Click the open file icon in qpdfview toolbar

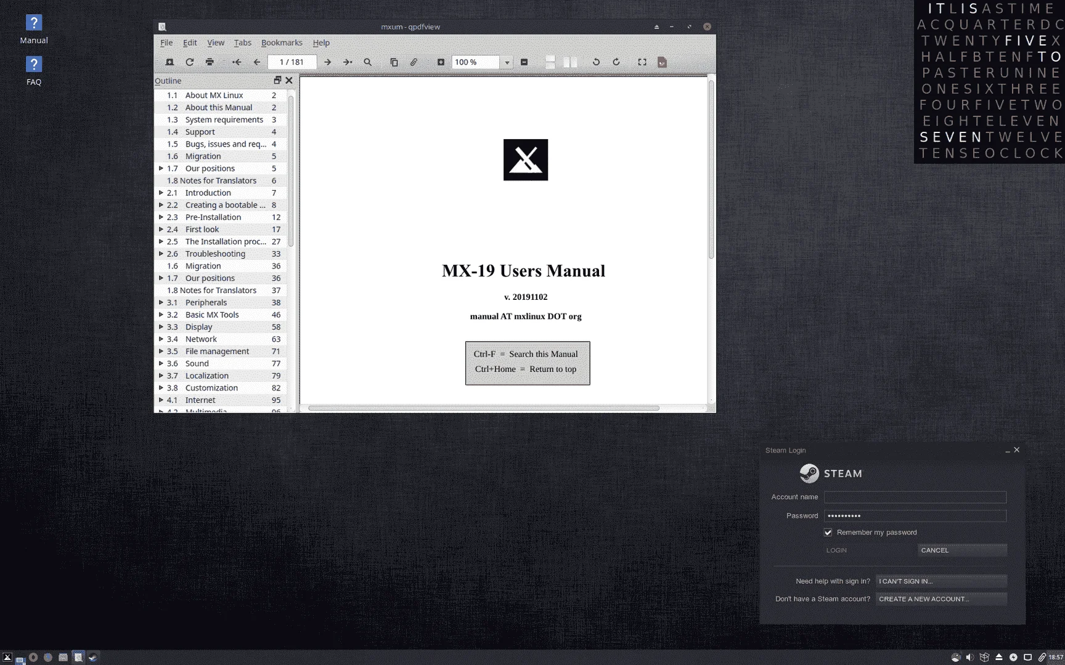tap(169, 62)
